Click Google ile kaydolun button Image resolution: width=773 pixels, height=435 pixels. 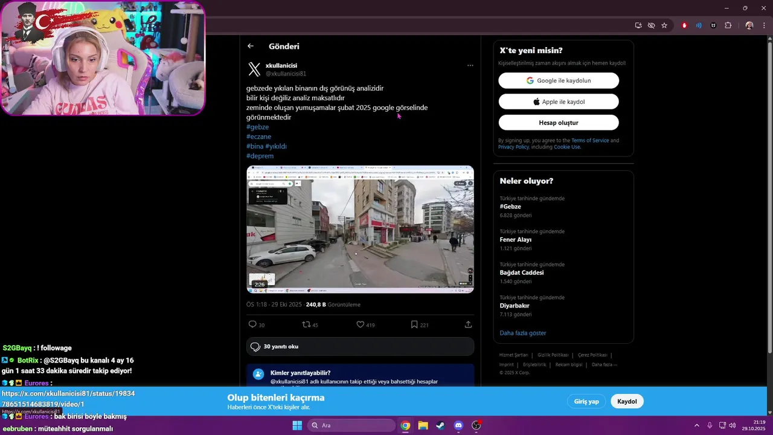[559, 80]
